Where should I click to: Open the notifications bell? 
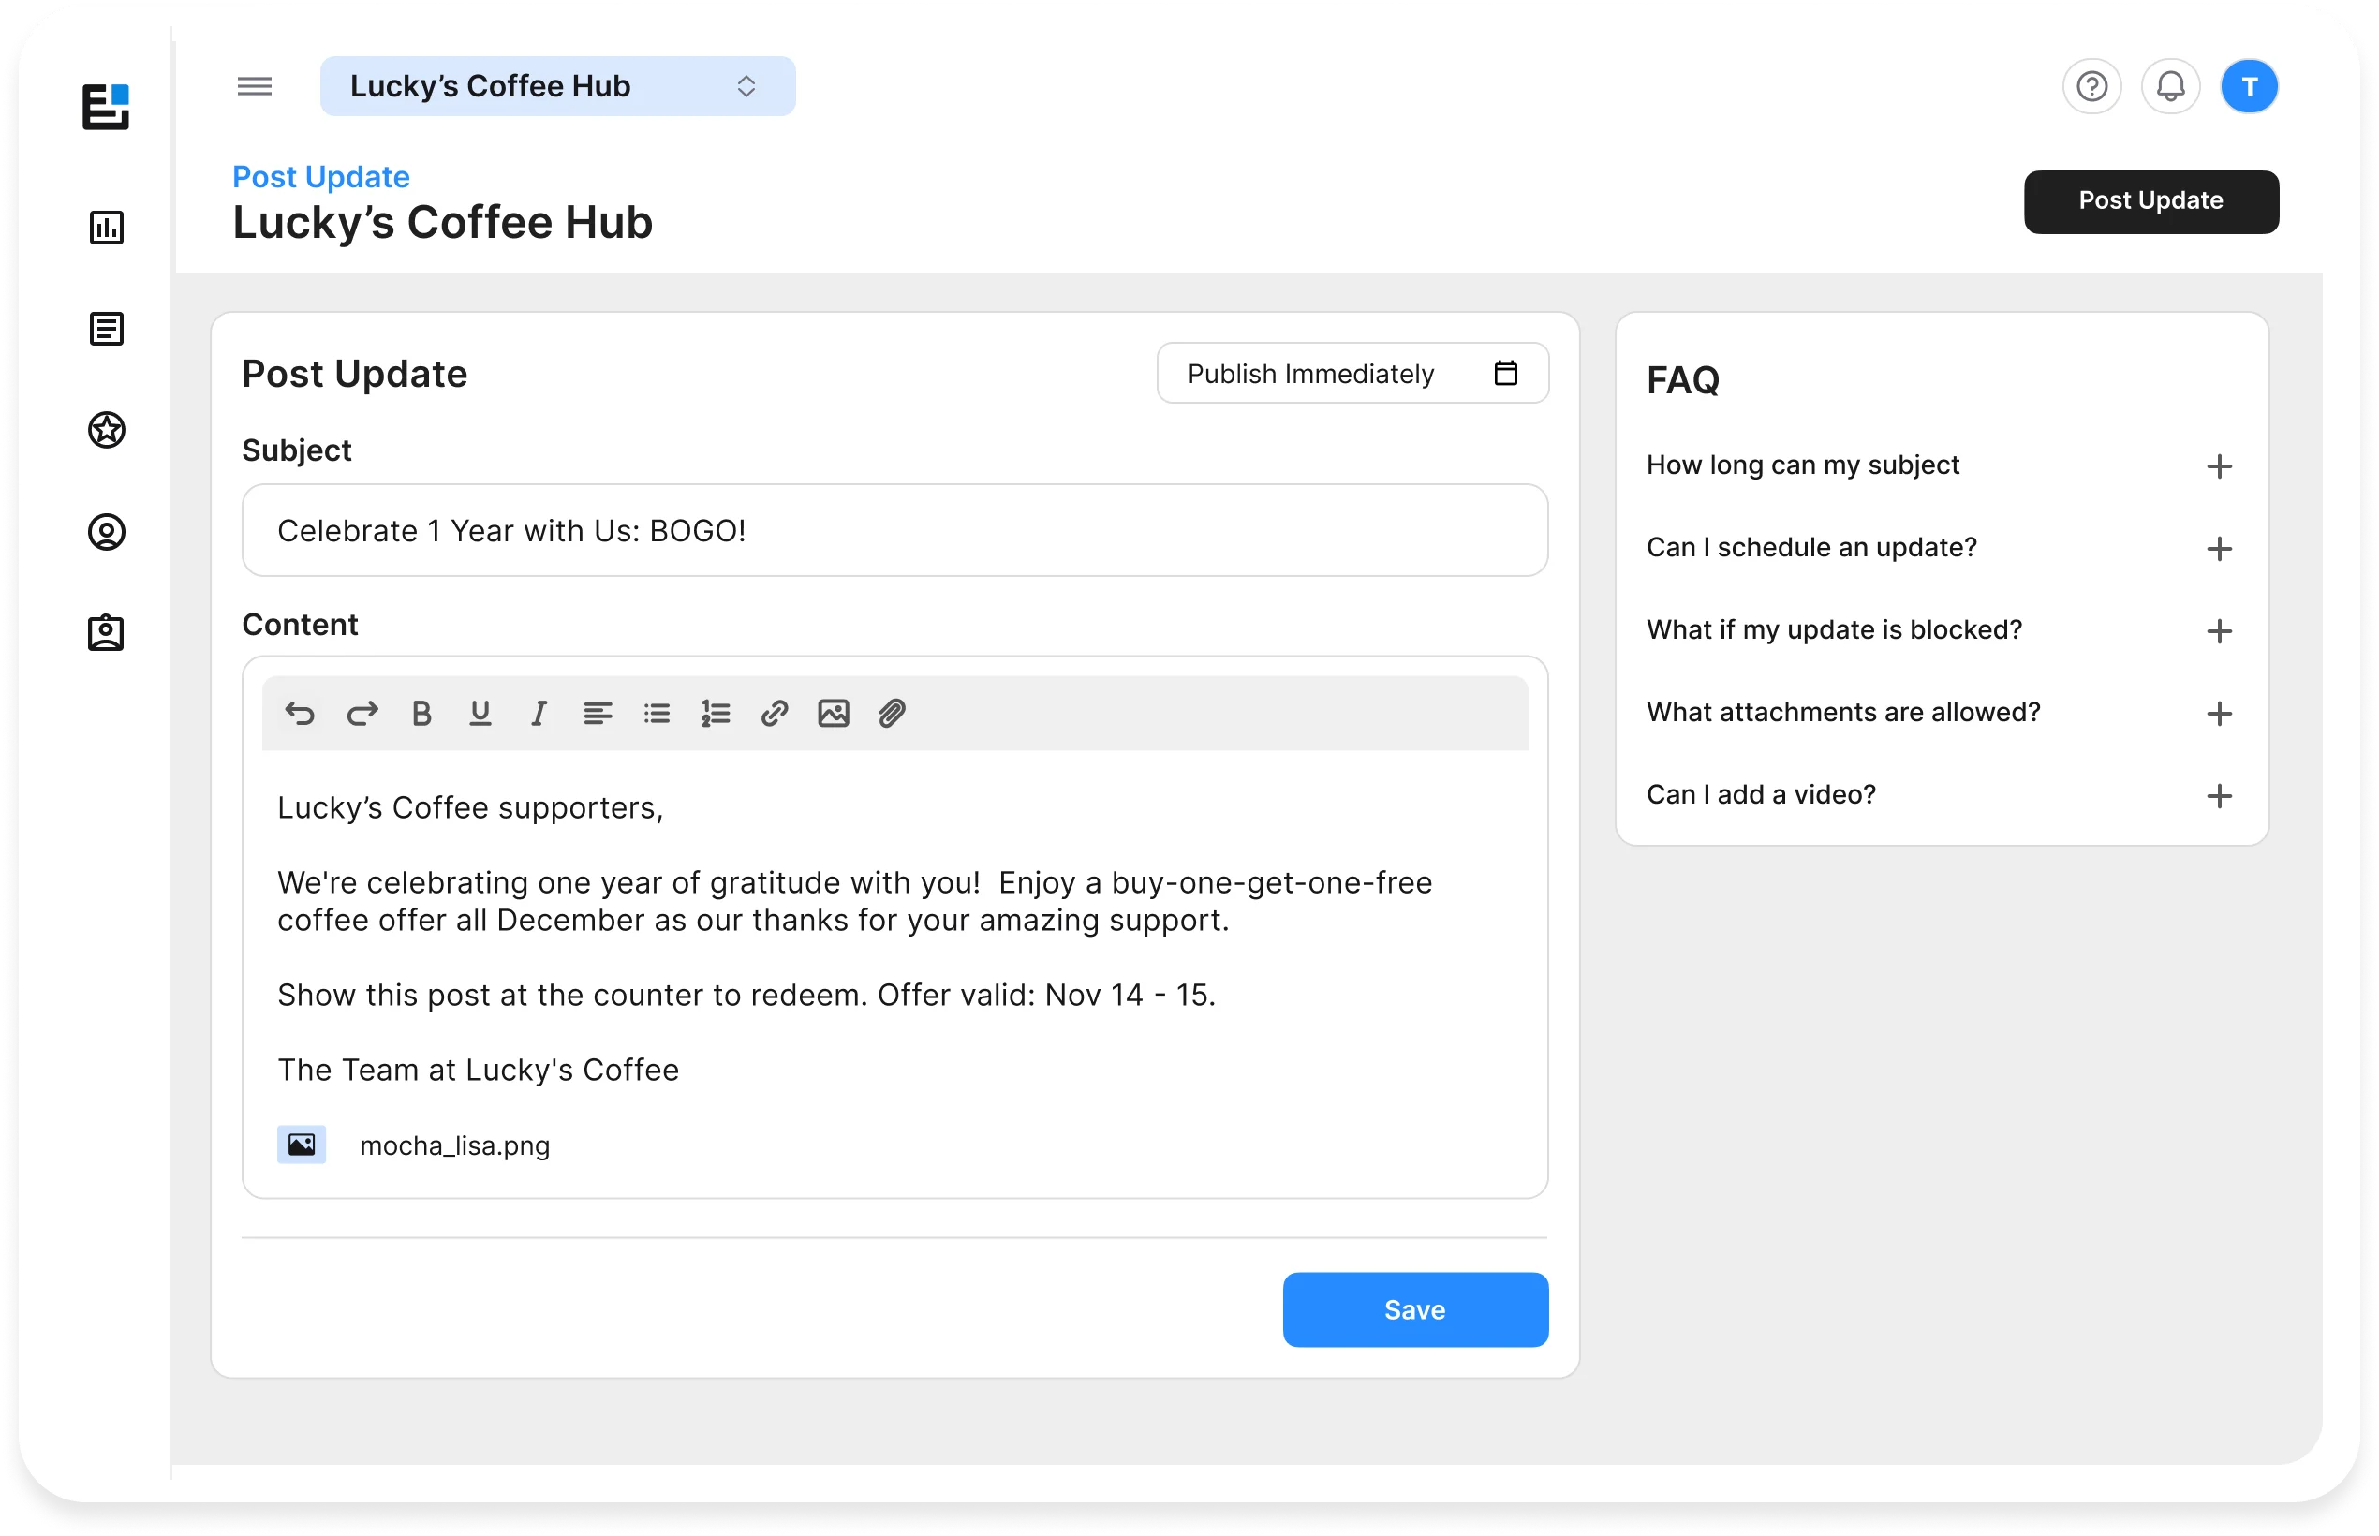click(2169, 87)
